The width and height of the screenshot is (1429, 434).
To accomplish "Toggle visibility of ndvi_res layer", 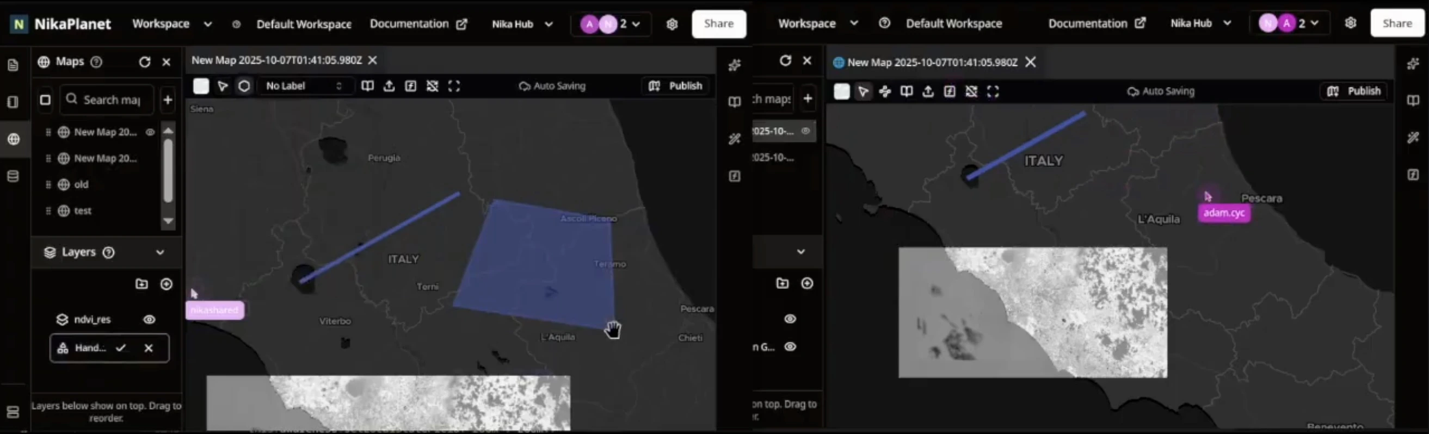I will pos(149,319).
